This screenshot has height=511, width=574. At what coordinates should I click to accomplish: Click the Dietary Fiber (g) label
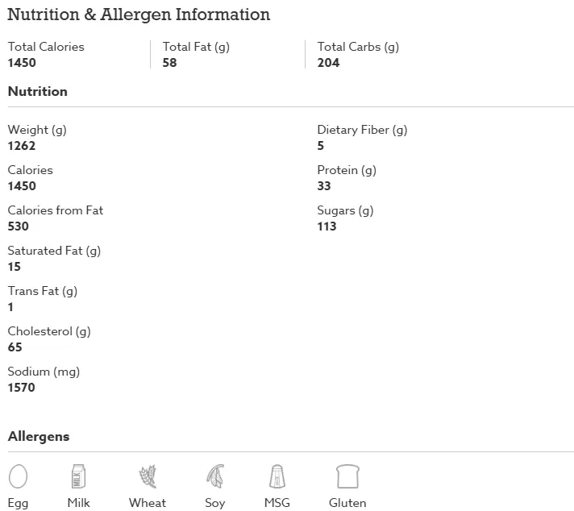(x=362, y=131)
